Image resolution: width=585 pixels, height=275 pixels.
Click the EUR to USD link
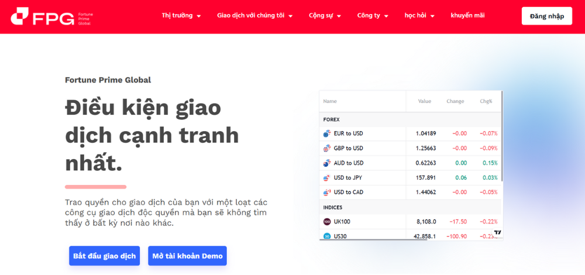348,133
